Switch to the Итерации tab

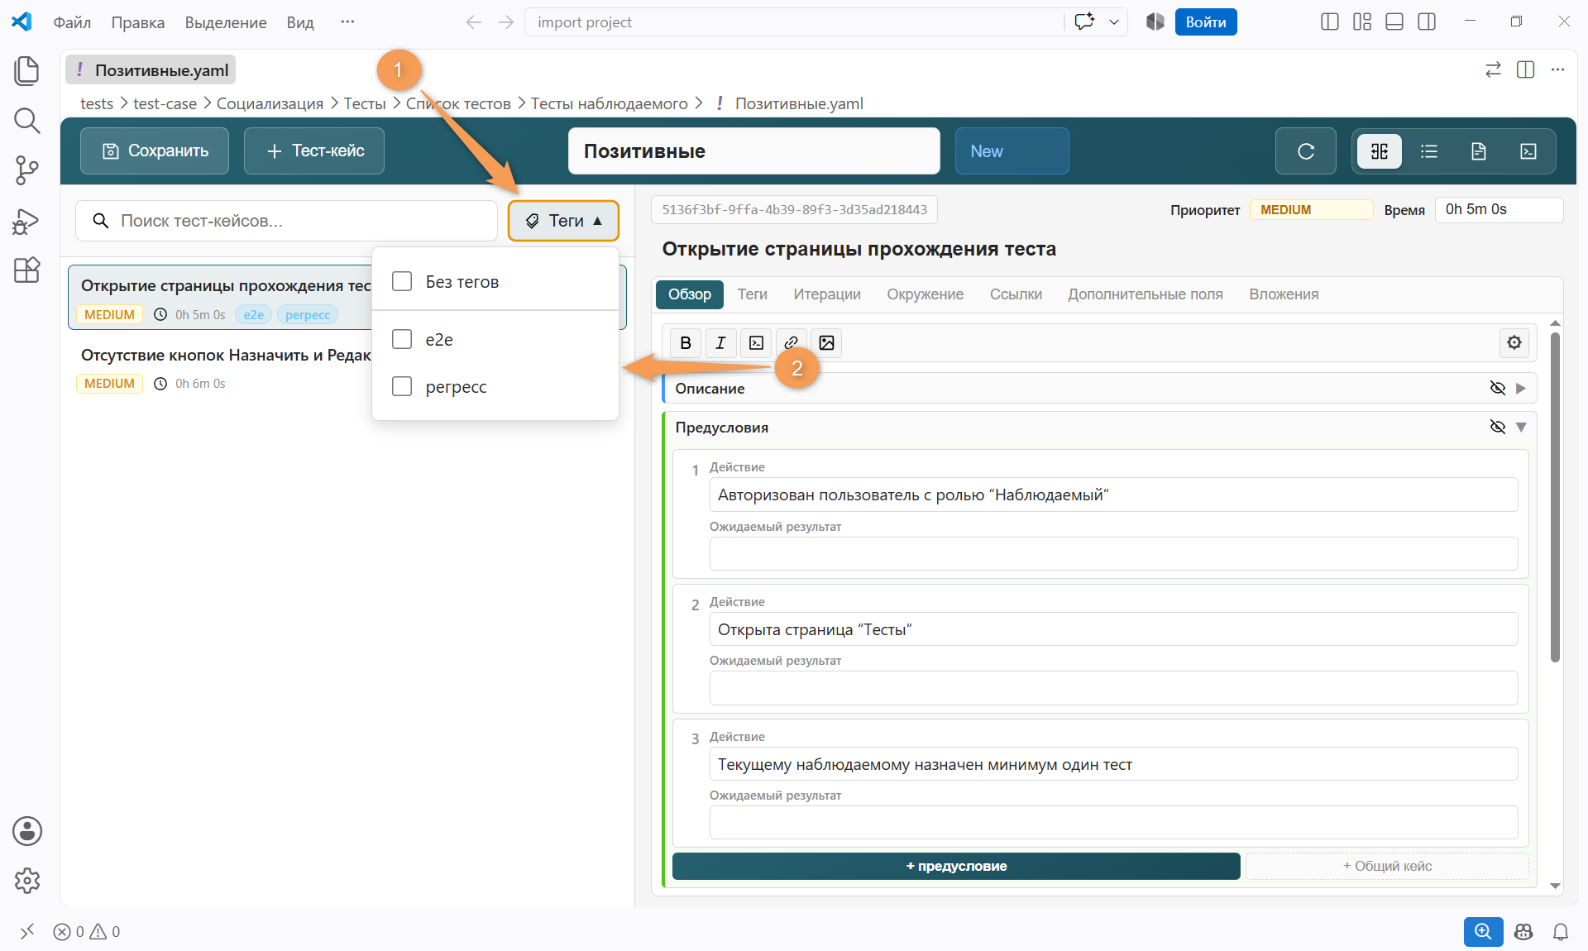(x=827, y=294)
